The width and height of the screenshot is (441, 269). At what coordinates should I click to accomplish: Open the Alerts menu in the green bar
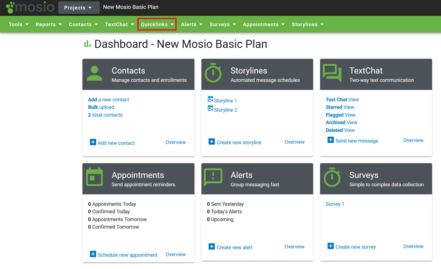pyautogui.click(x=192, y=25)
